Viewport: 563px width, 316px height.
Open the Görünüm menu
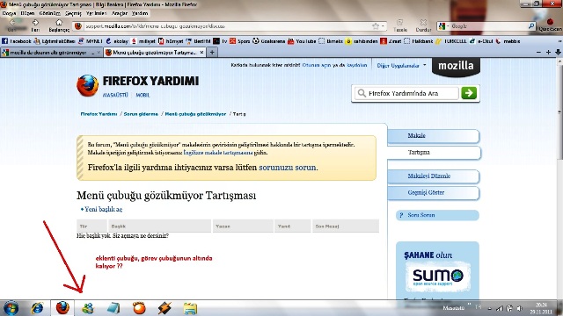[x=49, y=13]
